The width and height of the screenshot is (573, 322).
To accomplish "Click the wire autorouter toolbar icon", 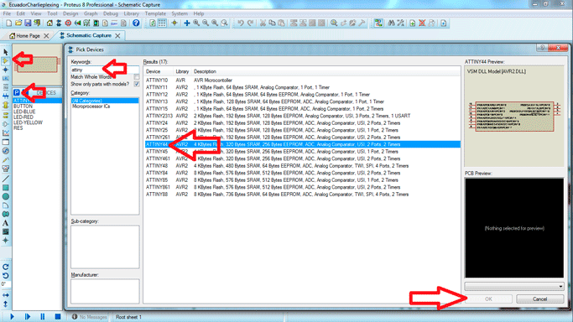I will [378, 23].
